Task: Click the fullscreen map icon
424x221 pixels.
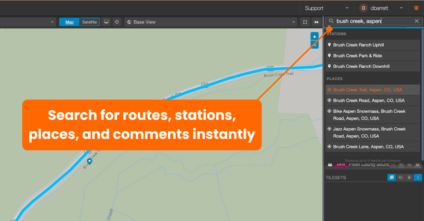Action: pos(305,22)
